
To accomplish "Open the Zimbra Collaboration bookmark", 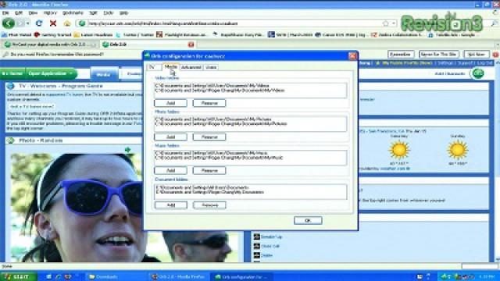I will (x=397, y=34).
